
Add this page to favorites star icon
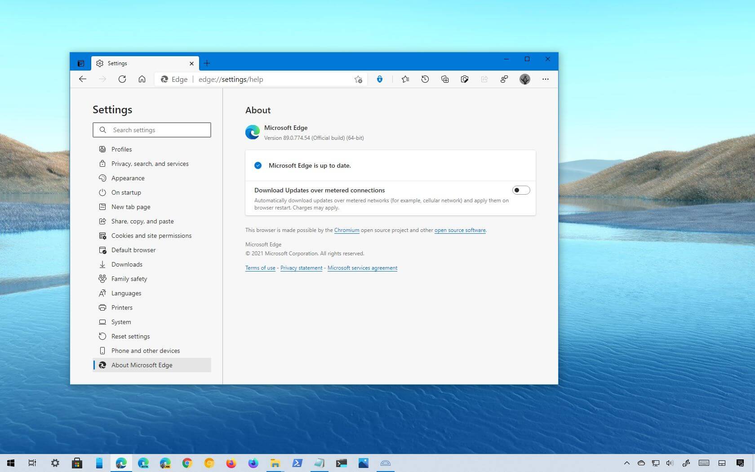[358, 79]
